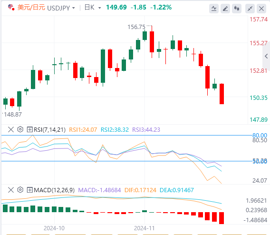
Task: Toggle the RSI panel plus box
Action: click(29, 129)
